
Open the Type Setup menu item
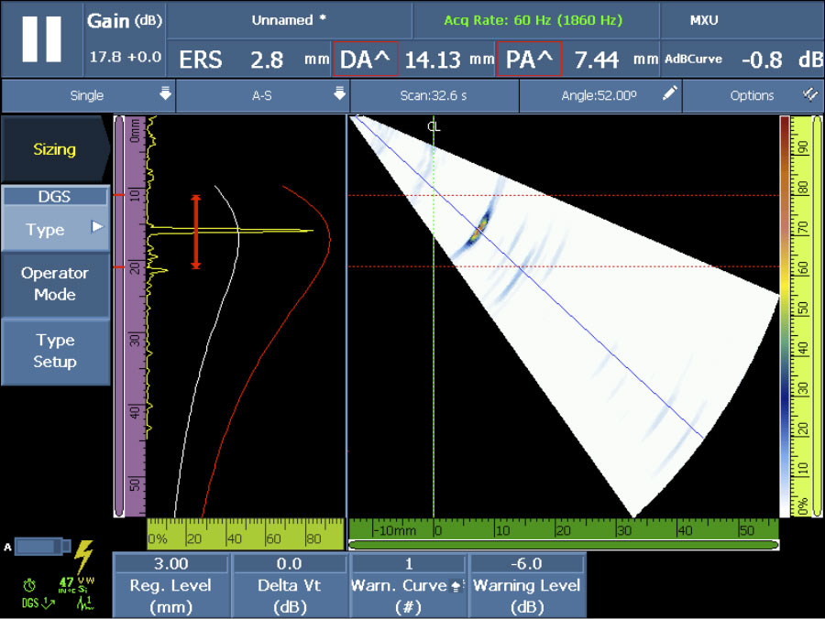(55, 351)
